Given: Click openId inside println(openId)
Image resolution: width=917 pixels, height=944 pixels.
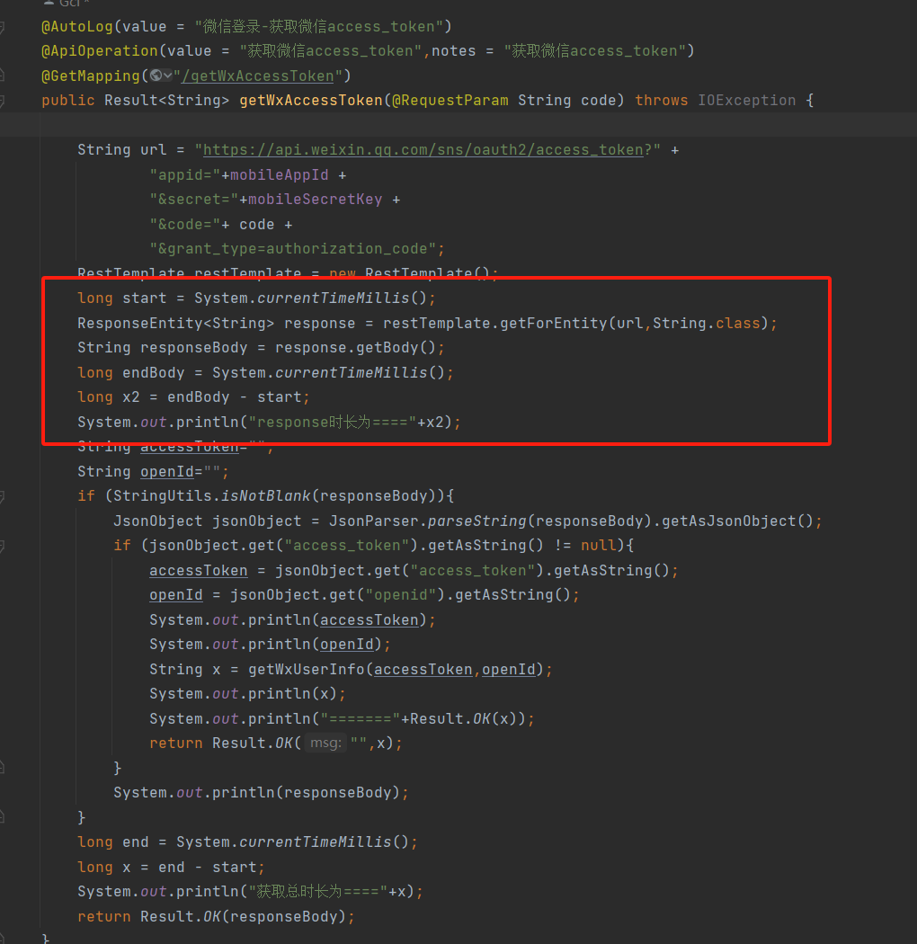Looking at the screenshot, I should [x=347, y=645].
